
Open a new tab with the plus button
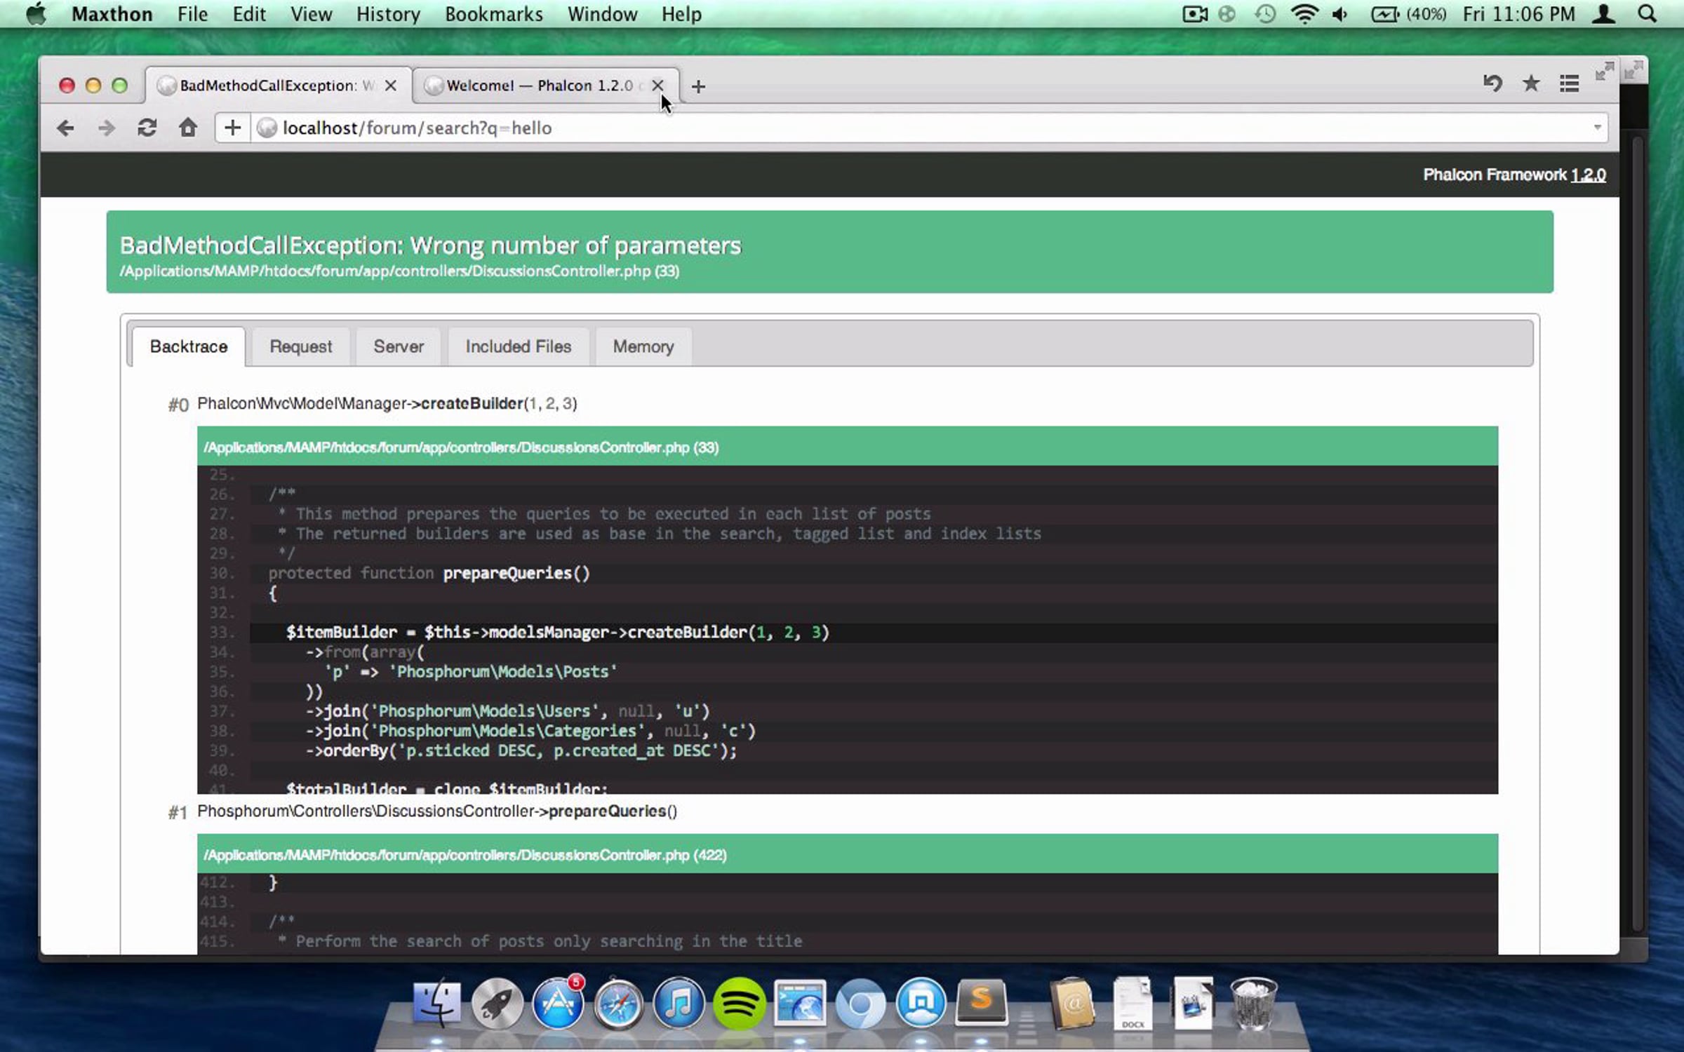[698, 86]
